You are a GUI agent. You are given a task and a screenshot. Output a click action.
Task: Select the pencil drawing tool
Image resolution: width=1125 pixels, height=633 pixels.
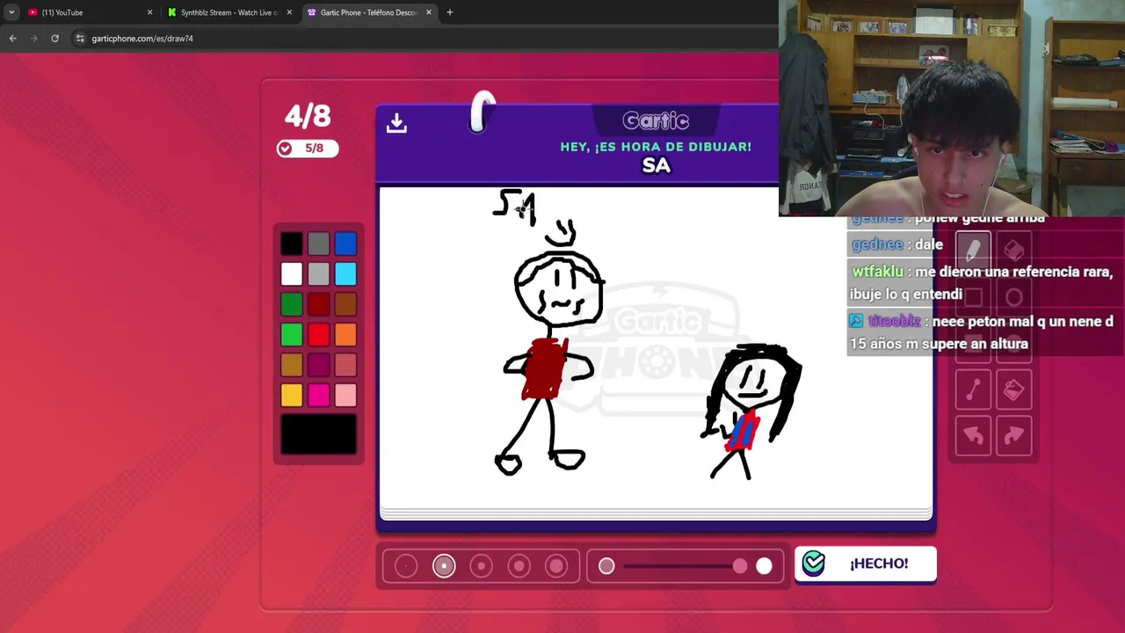tap(973, 251)
